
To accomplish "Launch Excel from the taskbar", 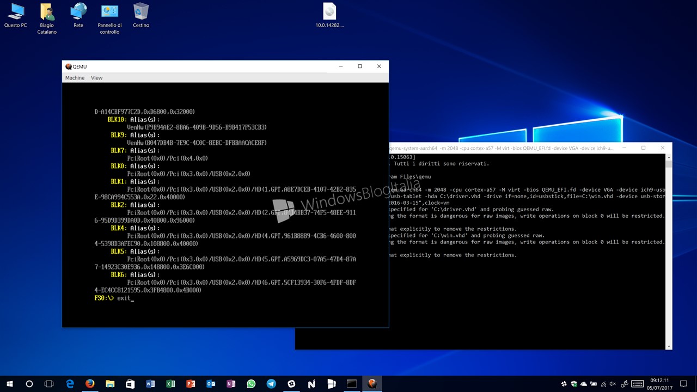I will 170,384.
